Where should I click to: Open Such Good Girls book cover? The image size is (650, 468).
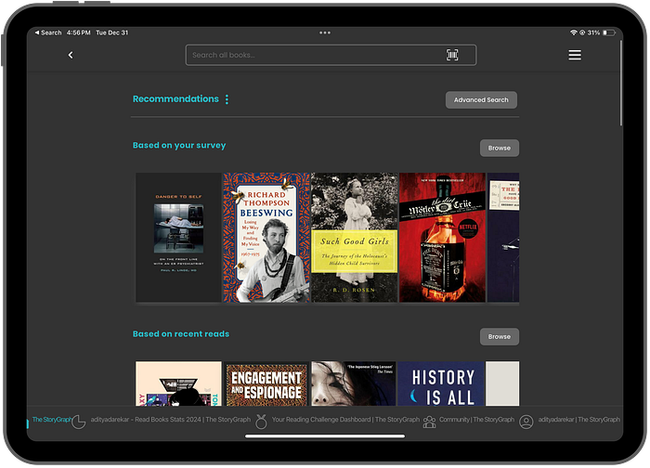tap(354, 238)
